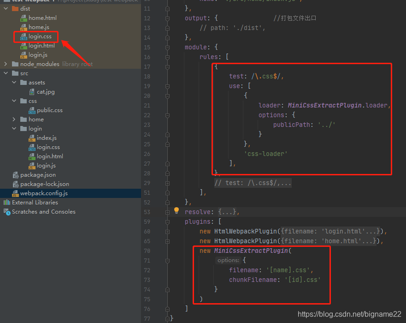Click the home folder icon under src
The image size is (406, 323).
click(x=24, y=119)
